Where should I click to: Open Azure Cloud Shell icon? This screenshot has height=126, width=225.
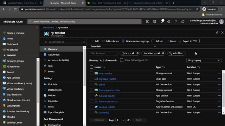148,22
